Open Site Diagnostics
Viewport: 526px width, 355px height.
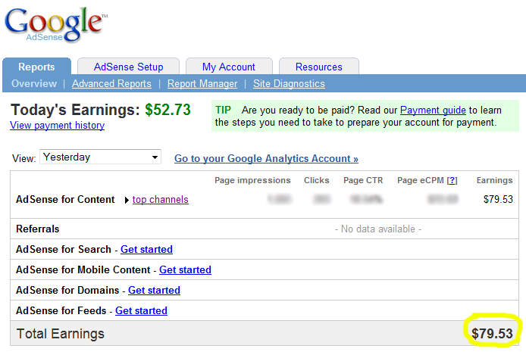[x=289, y=83]
